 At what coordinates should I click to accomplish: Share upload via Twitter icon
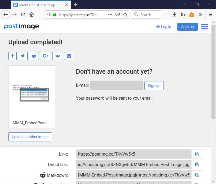coord(23,56)
